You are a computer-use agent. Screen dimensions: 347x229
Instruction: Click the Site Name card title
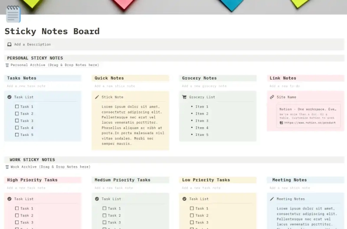tap(286, 97)
